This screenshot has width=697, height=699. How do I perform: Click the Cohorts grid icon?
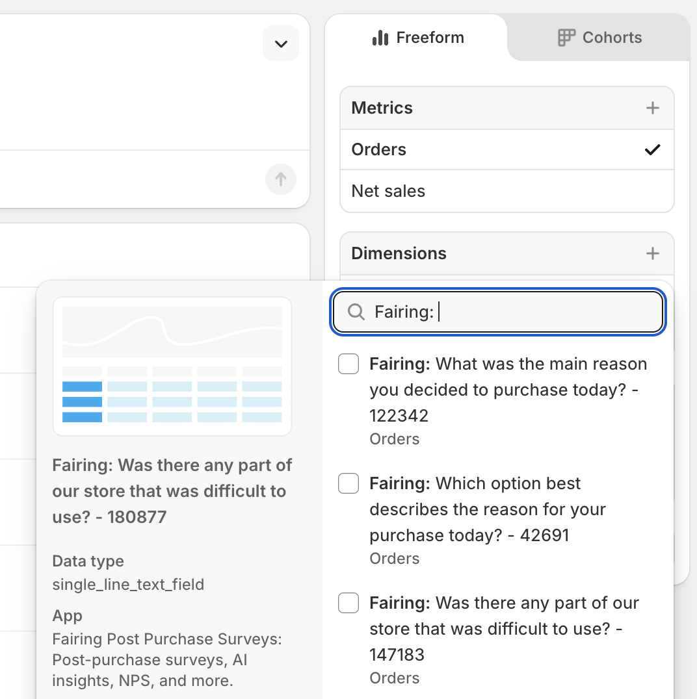point(566,38)
